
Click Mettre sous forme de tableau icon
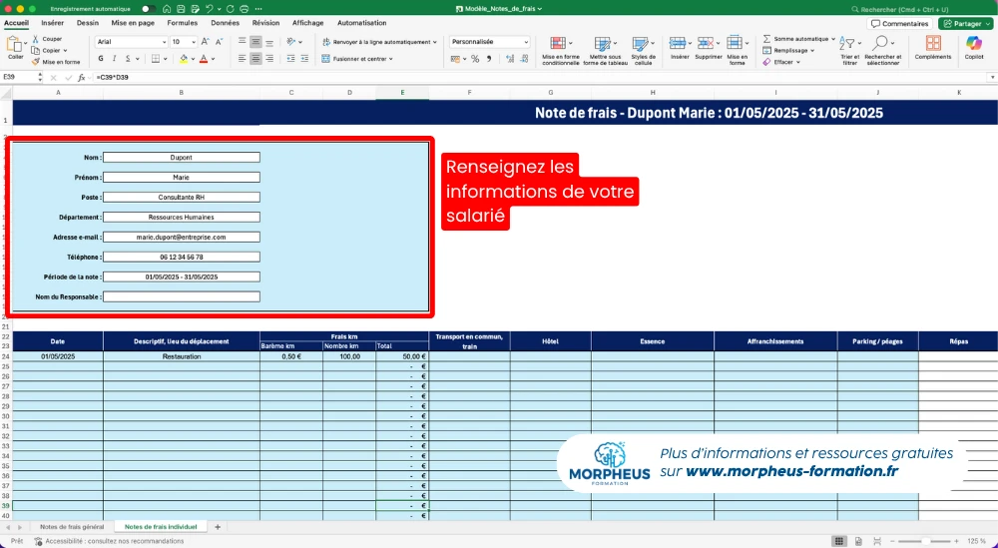click(x=602, y=43)
